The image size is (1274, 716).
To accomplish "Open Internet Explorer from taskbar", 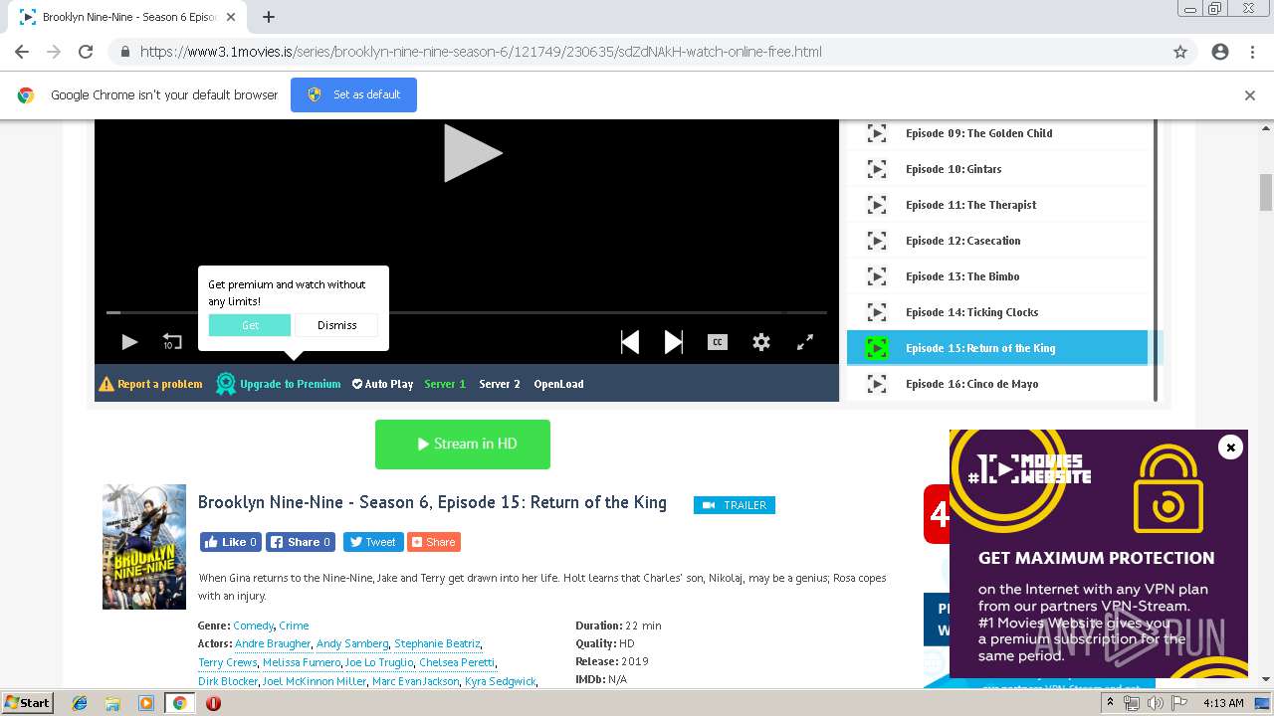I will click(x=80, y=703).
